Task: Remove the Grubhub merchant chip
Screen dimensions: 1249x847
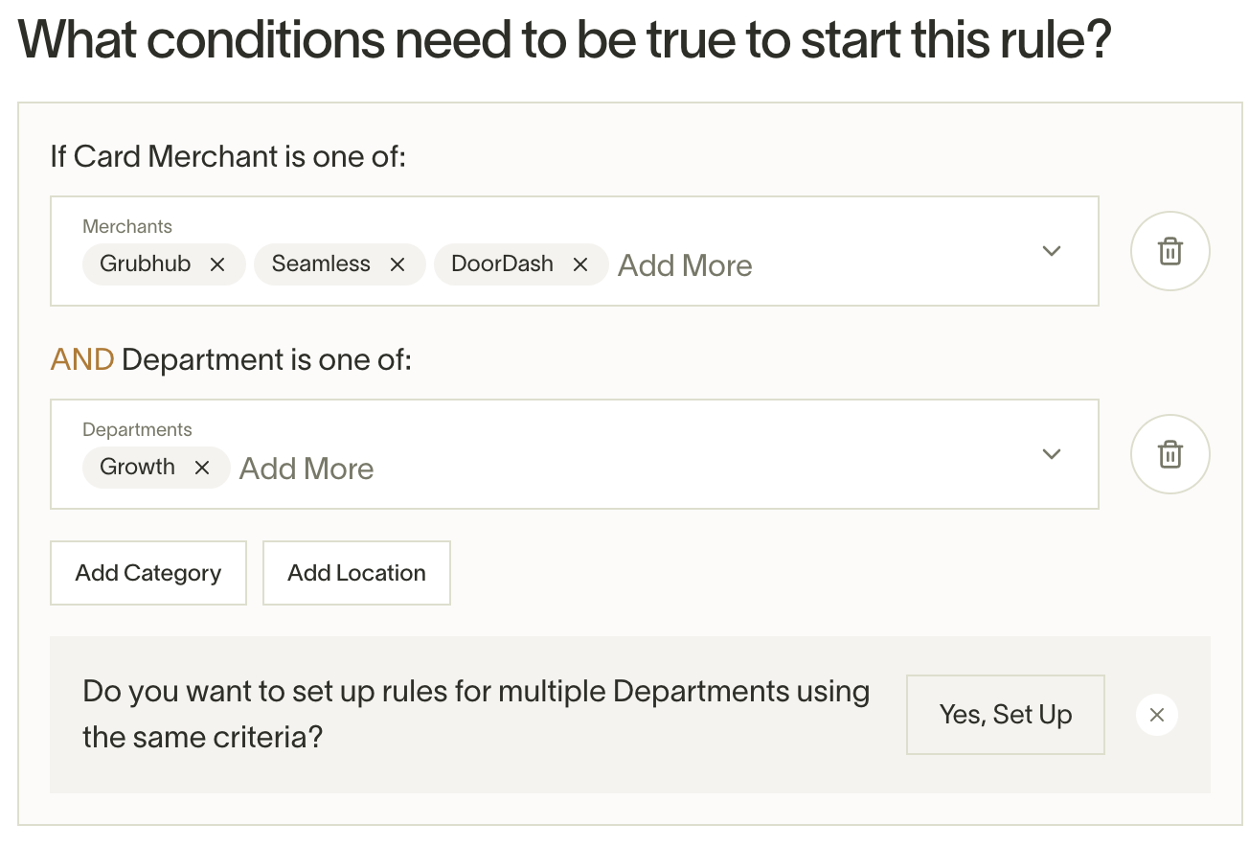Action: pyautogui.click(x=217, y=264)
